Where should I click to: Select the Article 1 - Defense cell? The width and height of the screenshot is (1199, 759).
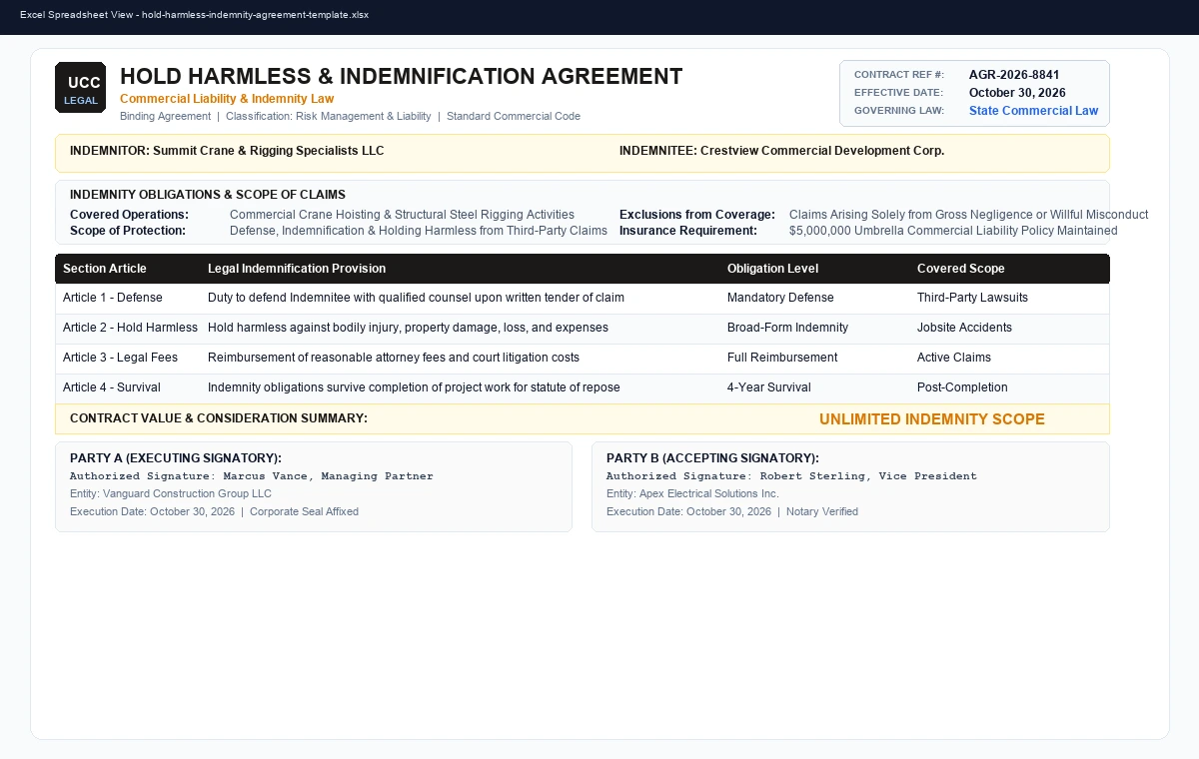pyautogui.click(x=112, y=298)
